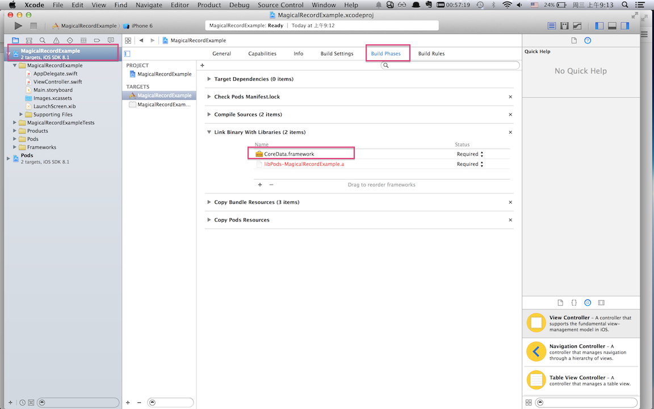
Task: Switch to the Version editor
Action: tap(577, 26)
